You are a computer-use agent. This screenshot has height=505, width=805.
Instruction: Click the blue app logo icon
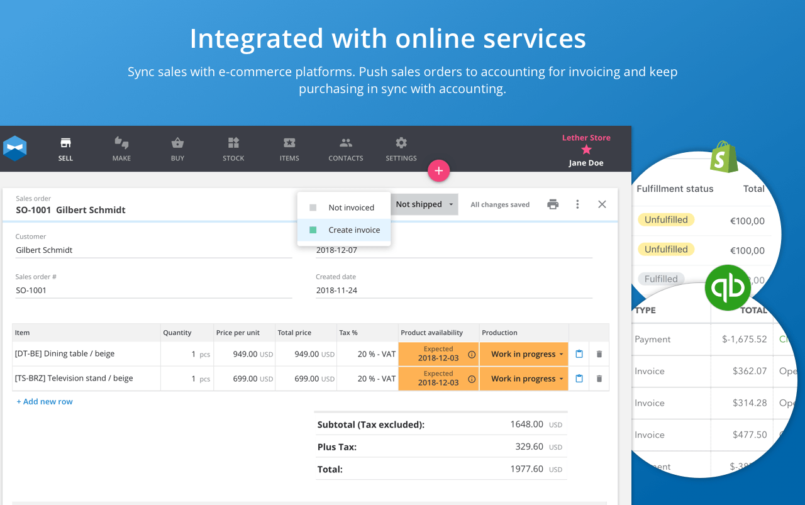[14, 148]
